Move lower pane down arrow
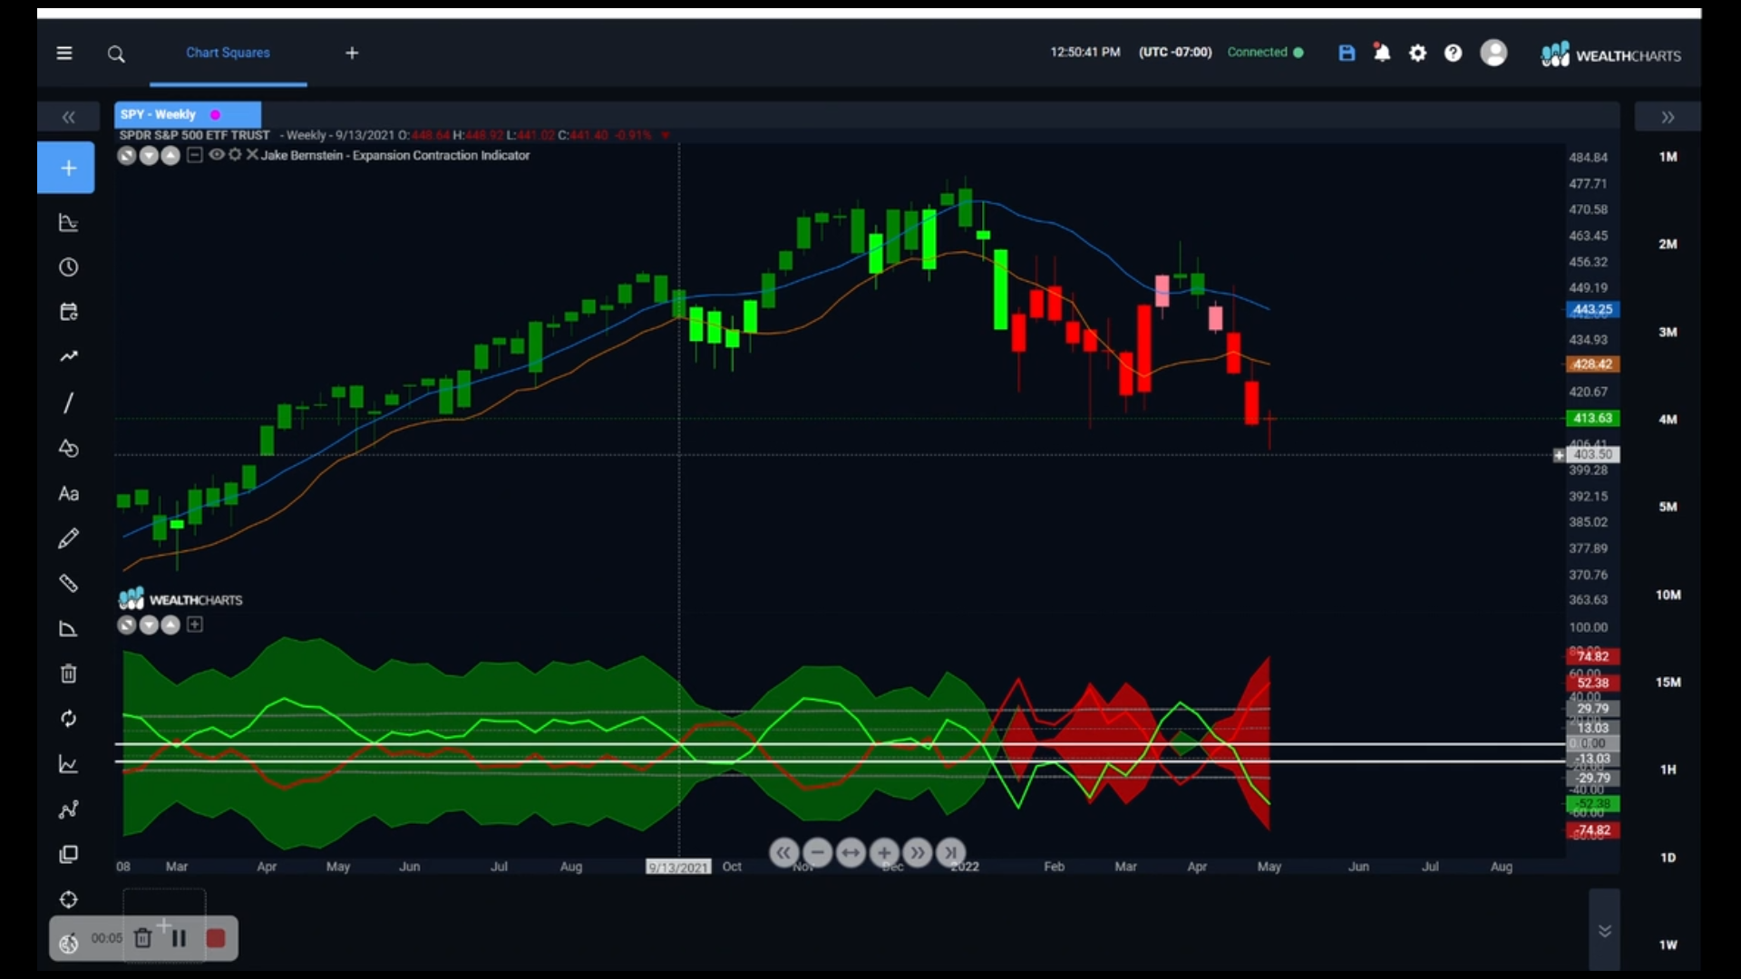The width and height of the screenshot is (1741, 979). pos(149,625)
